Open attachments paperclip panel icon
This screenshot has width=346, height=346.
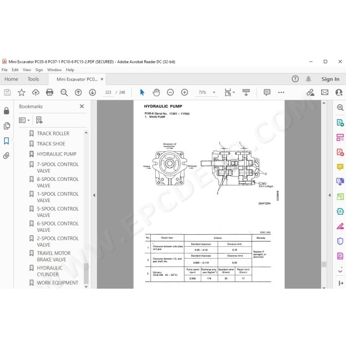pos(6,156)
